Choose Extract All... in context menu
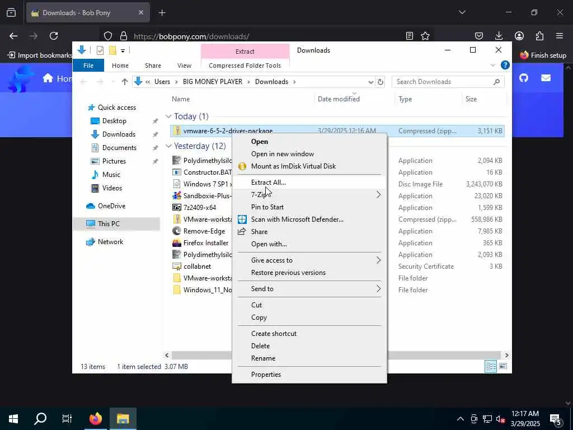 click(x=309, y=182)
